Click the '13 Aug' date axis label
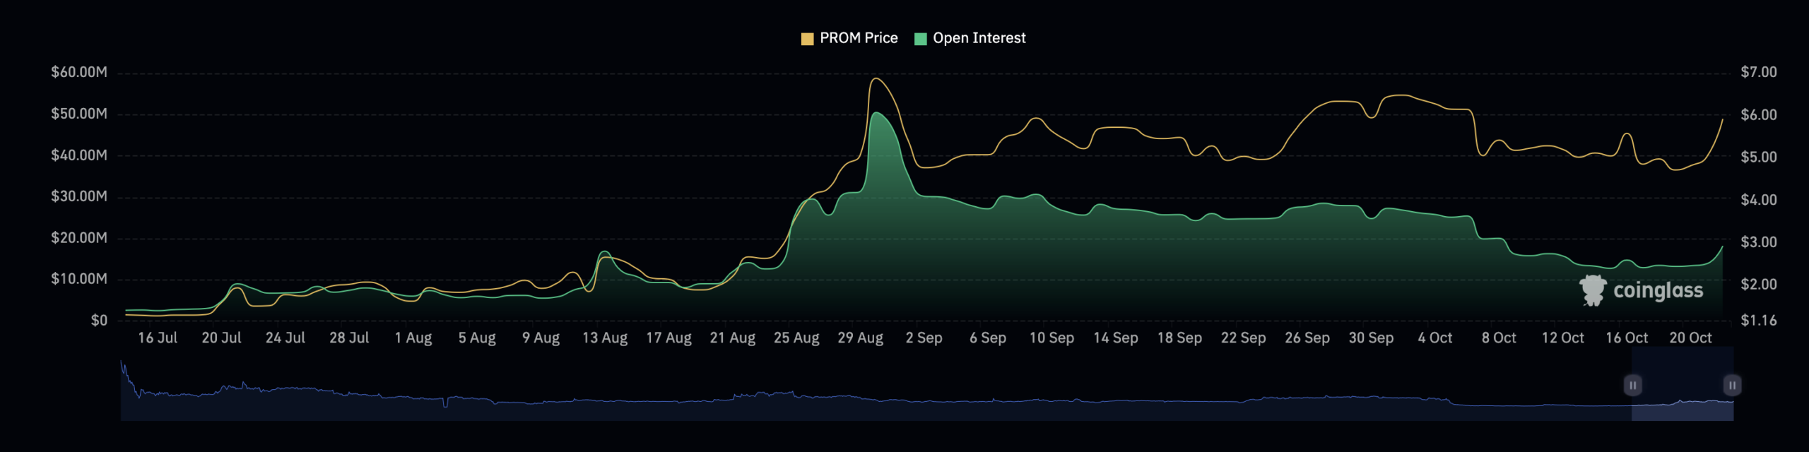 point(605,338)
